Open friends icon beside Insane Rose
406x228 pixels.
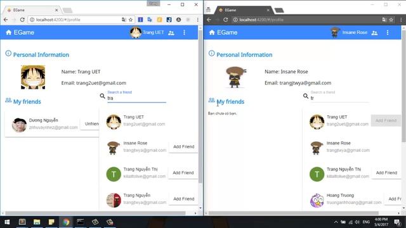374,33
